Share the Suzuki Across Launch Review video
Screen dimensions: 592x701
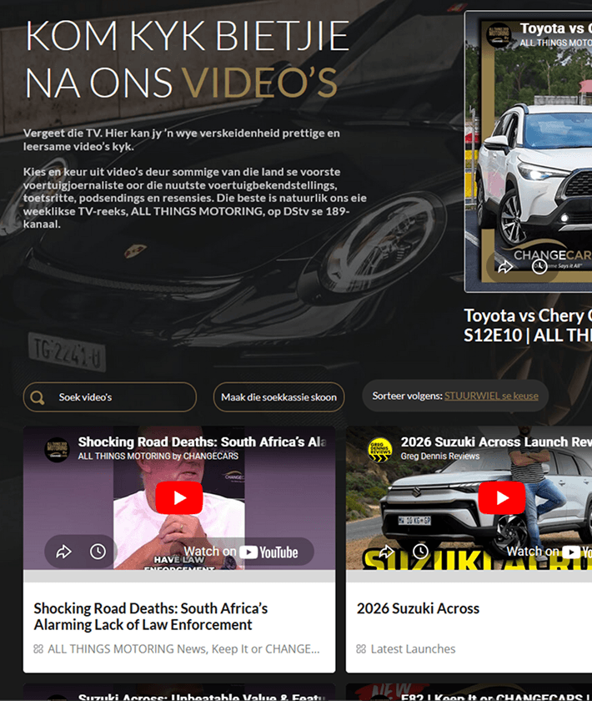[386, 552]
